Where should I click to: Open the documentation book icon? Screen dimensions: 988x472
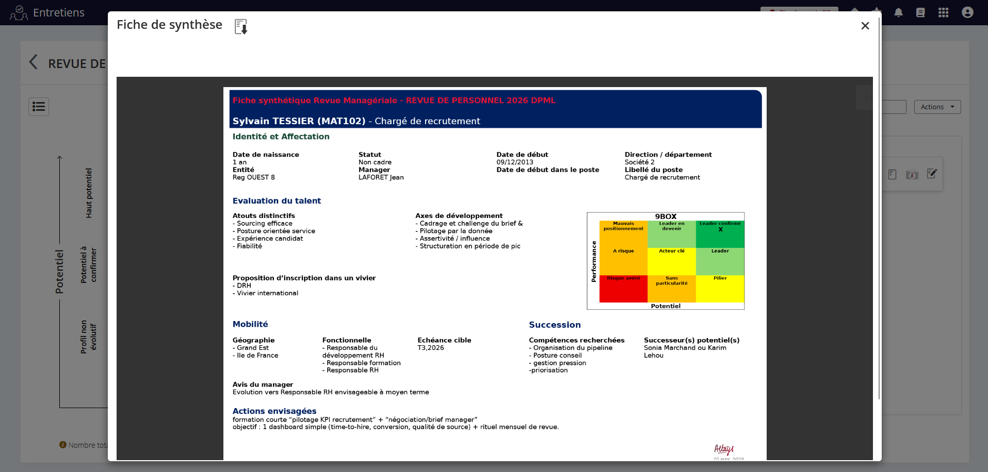click(920, 13)
